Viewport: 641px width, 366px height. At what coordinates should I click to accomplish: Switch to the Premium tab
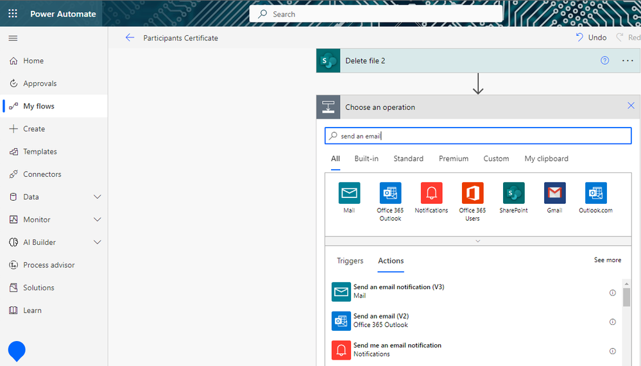tap(454, 158)
